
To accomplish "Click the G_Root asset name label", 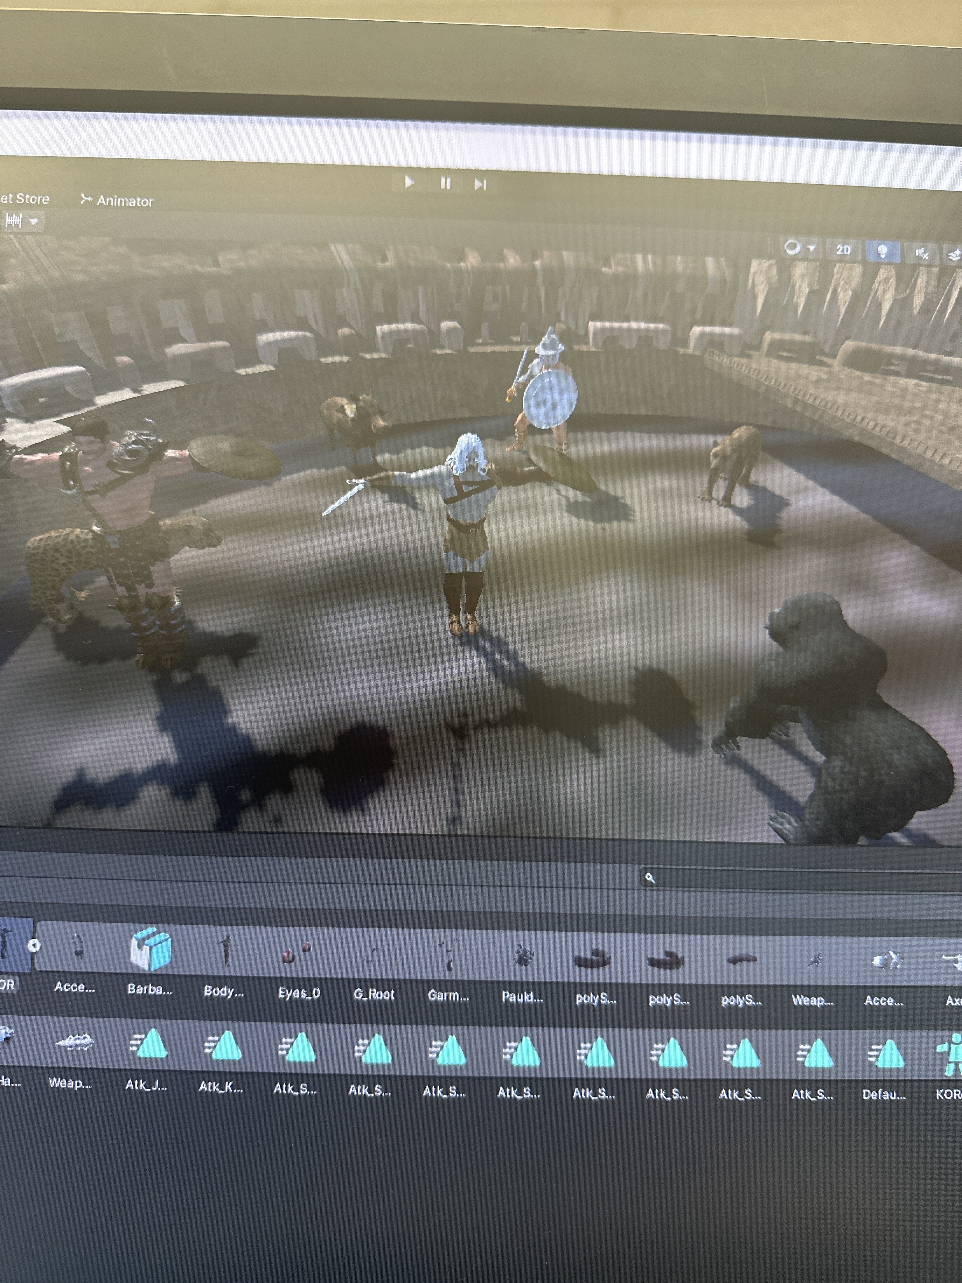I will pyautogui.click(x=374, y=995).
